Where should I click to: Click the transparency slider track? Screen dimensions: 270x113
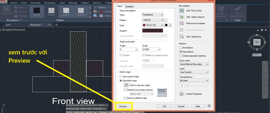tap(198, 86)
